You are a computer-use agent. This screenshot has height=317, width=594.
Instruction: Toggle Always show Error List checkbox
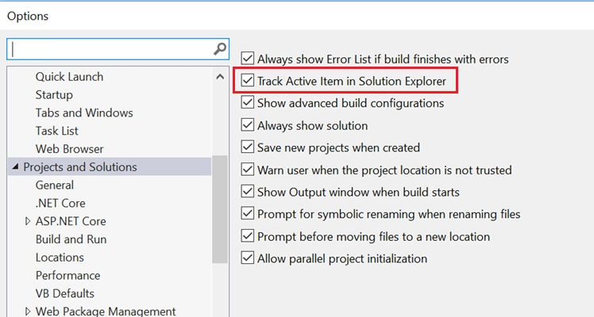(x=249, y=59)
